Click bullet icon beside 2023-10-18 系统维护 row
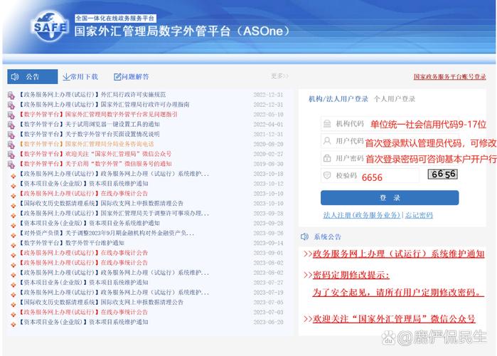The height and width of the screenshot is (356, 497). (x=14, y=176)
